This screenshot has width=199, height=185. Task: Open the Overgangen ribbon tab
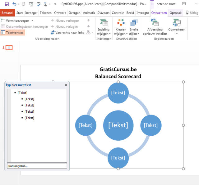pyautogui.click(x=75, y=13)
